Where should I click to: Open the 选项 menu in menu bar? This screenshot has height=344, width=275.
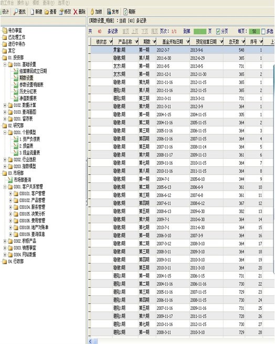(x=64, y=3)
